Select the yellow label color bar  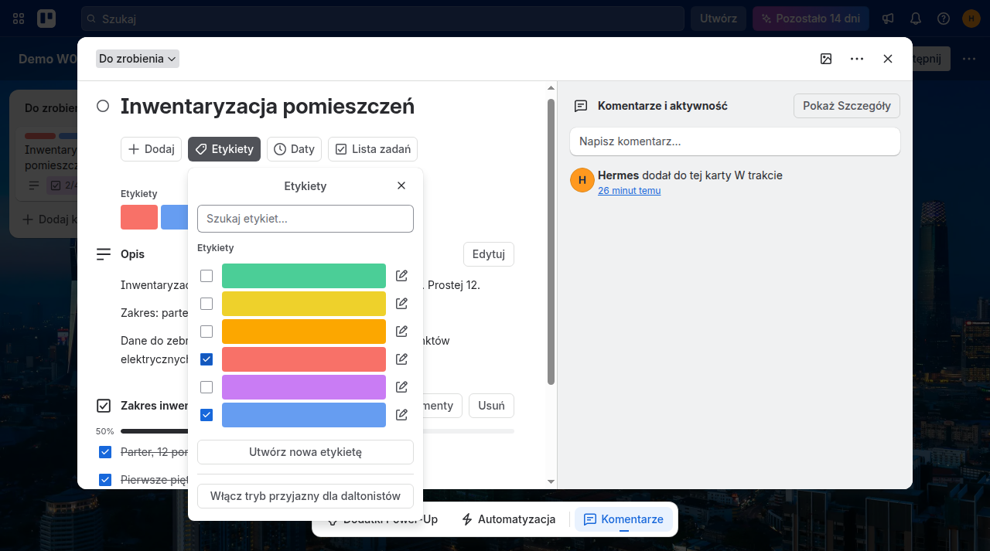click(x=304, y=304)
